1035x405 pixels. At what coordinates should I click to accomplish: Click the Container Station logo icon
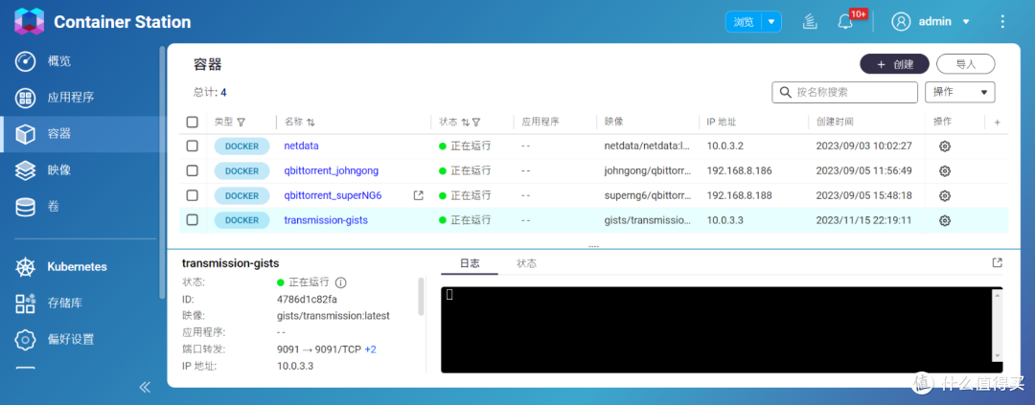pos(29,21)
